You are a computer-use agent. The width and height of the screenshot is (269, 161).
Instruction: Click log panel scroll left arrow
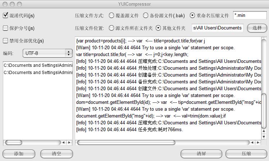coord(252,142)
